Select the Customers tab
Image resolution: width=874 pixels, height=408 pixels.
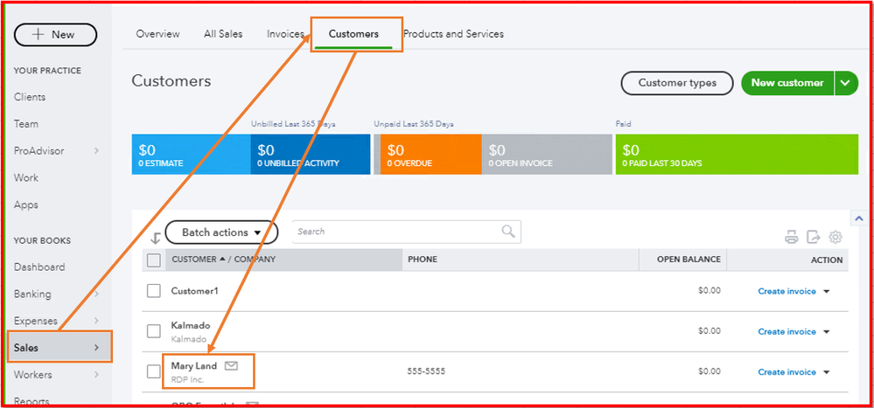coord(353,34)
